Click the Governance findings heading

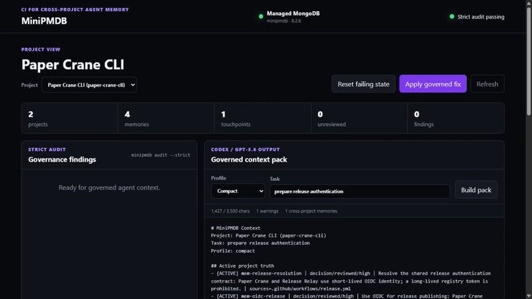pyautogui.click(x=62, y=160)
